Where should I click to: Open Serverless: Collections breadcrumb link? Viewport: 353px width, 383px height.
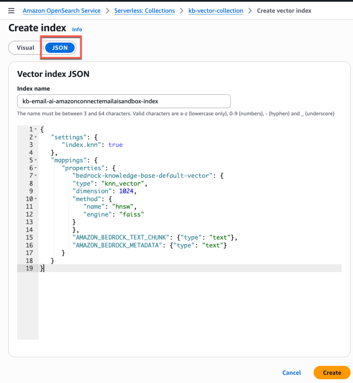(144, 10)
